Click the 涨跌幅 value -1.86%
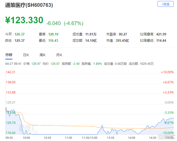 click(x=97, y=64)
